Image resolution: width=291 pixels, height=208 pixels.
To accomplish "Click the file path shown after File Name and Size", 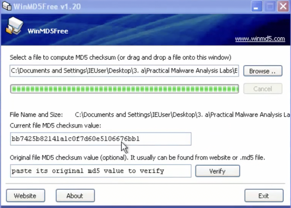I will (x=183, y=114).
